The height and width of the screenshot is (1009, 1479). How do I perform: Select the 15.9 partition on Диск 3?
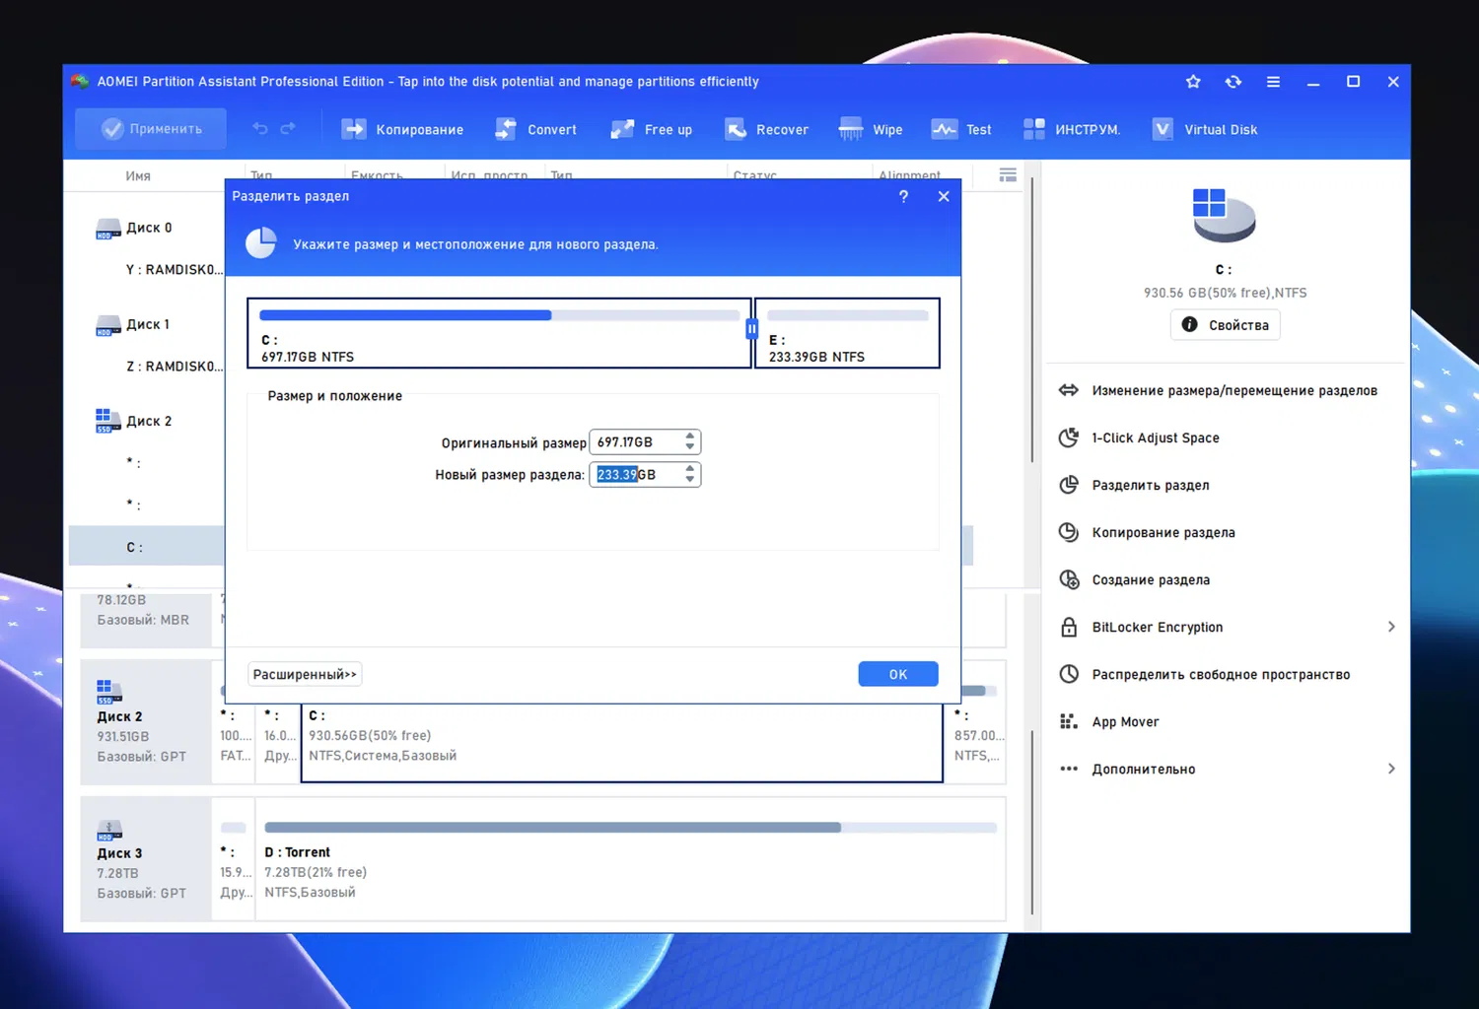(234, 859)
